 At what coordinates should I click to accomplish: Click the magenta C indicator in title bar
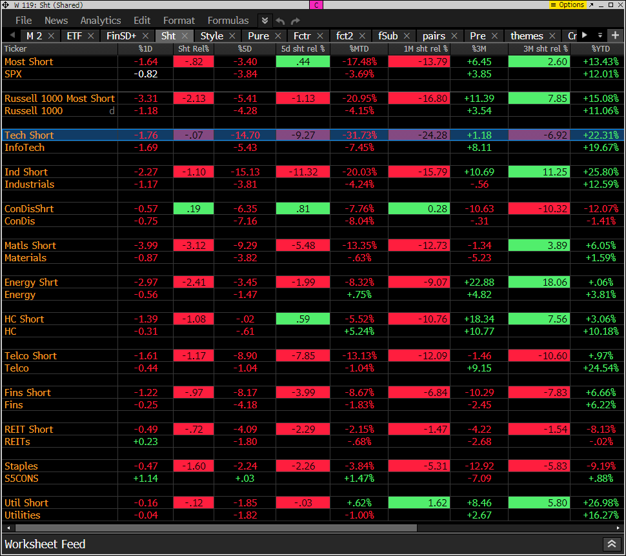[x=316, y=5]
